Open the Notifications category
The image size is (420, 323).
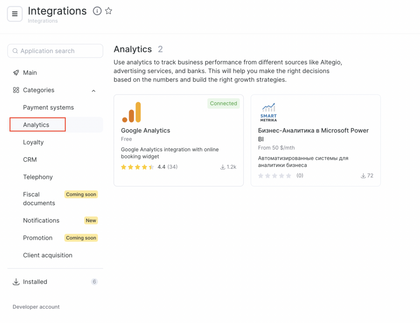pos(41,221)
